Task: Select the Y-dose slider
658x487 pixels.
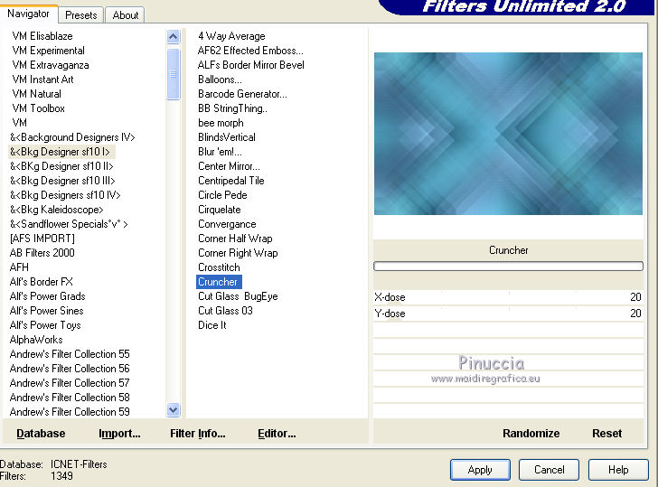Action: pos(508,314)
